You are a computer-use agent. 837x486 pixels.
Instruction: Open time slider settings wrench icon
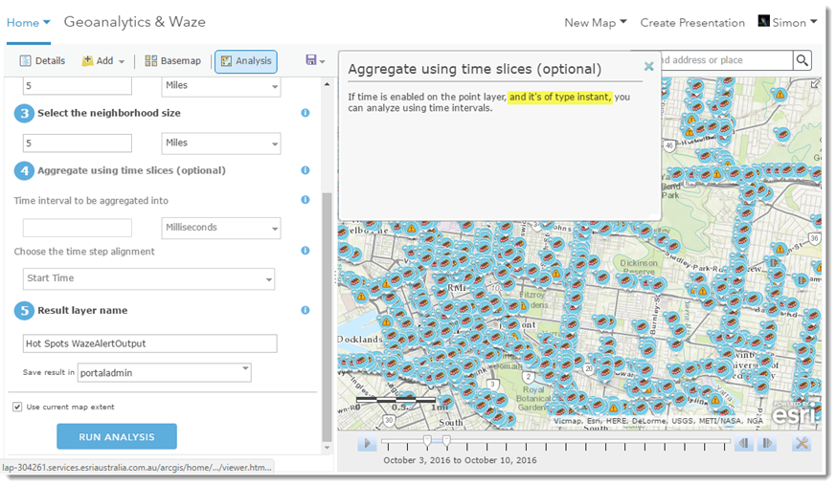(x=802, y=443)
